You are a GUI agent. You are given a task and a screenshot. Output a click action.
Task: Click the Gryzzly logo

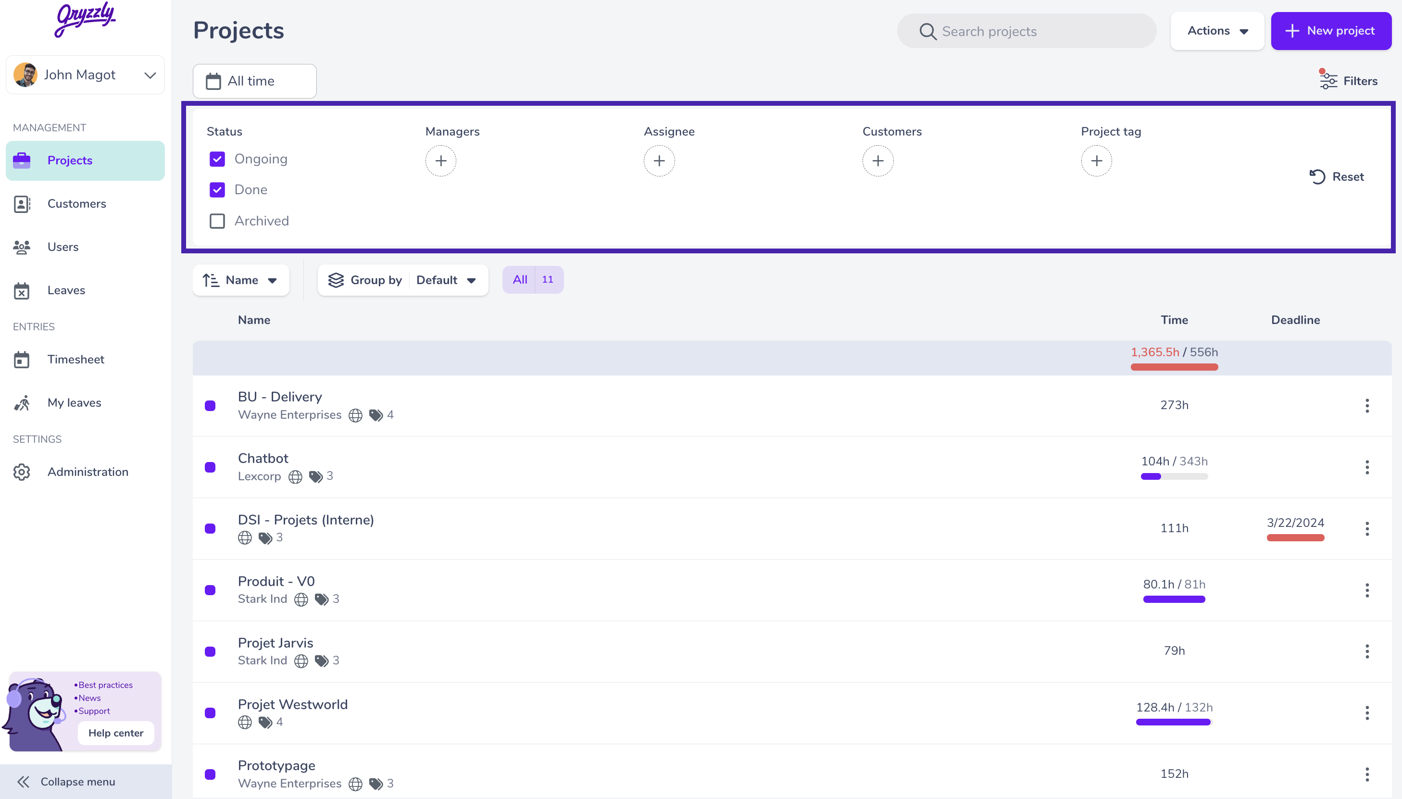point(85,20)
